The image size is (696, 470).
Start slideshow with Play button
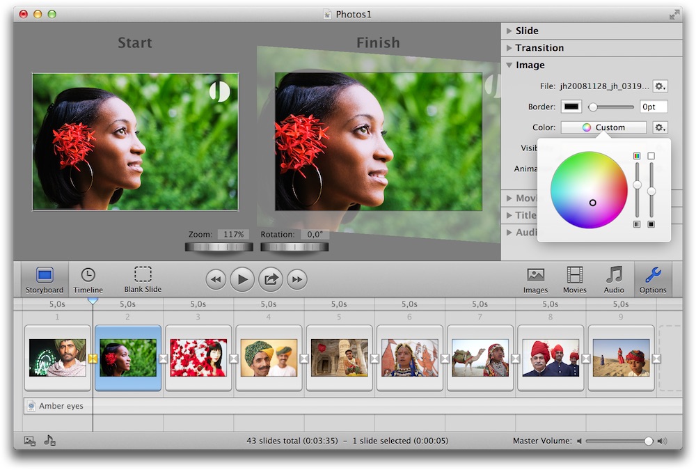(242, 279)
